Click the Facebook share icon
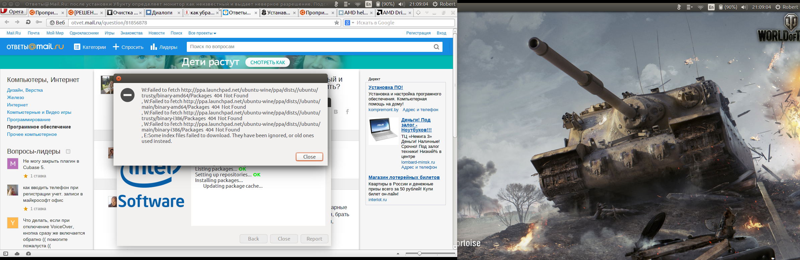Viewport: 800px width, 260px height. point(347,112)
